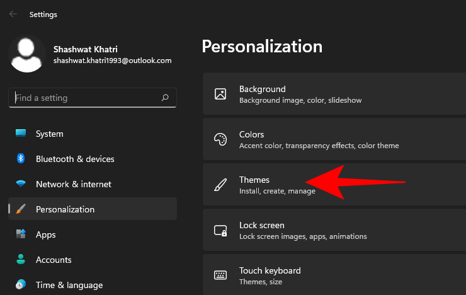Click the Lock screen icon
The image size is (466, 295).
(220, 230)
